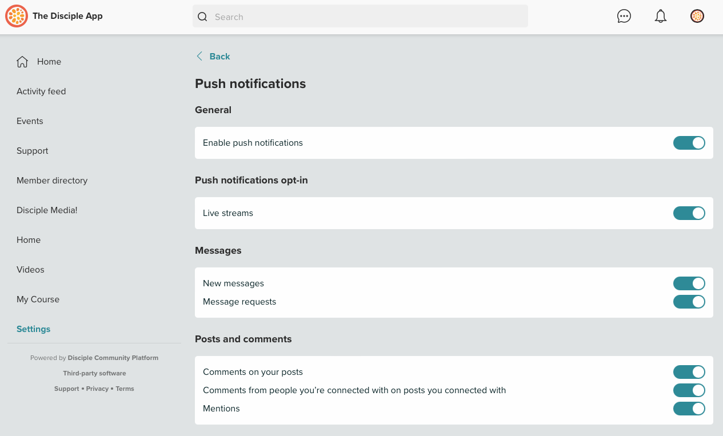The height and width of the screenshot is (436, 723).
Task: Disable push notifications
Action: (689, 143)
